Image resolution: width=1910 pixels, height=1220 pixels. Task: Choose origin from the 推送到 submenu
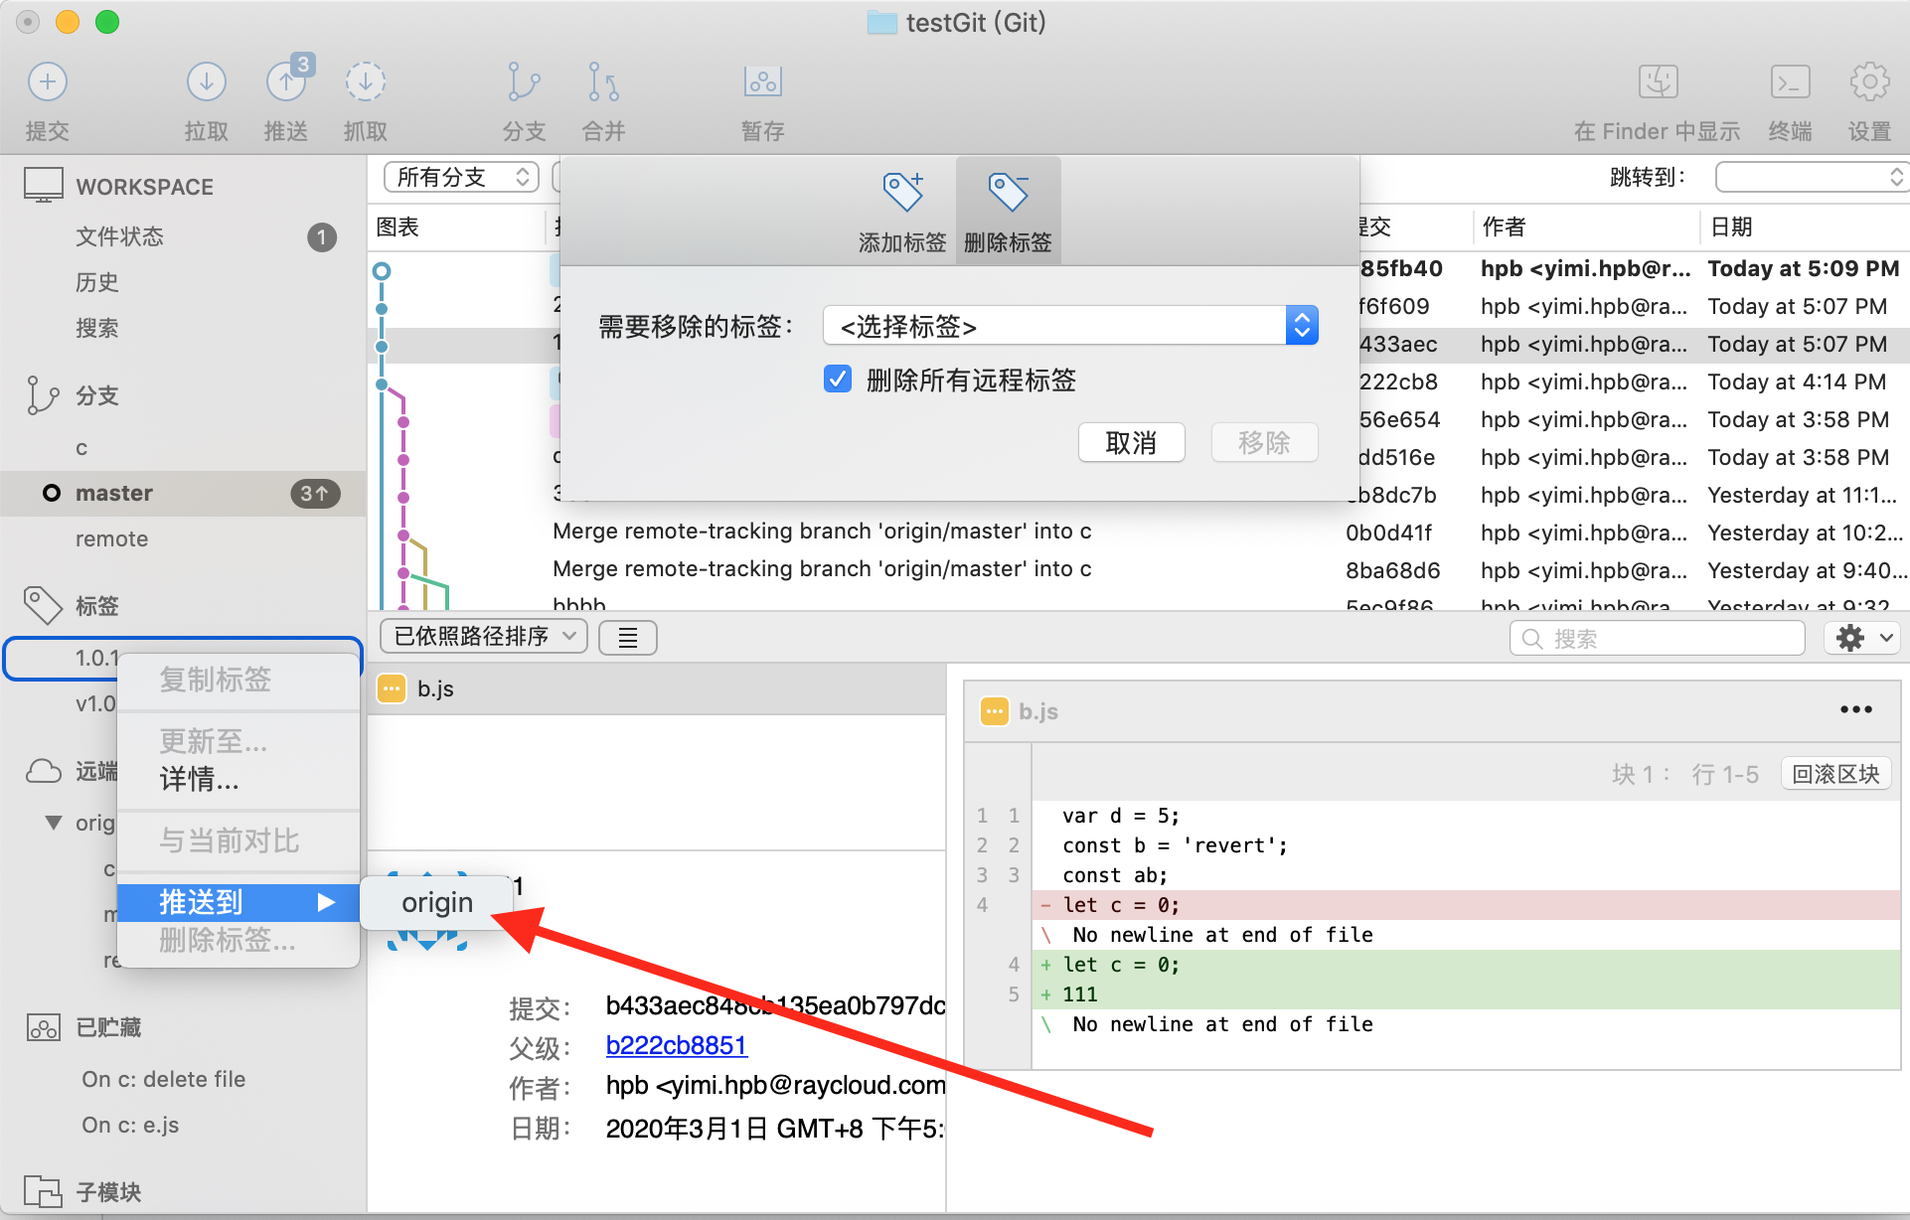pyautogui.click(x=436, y=902)
